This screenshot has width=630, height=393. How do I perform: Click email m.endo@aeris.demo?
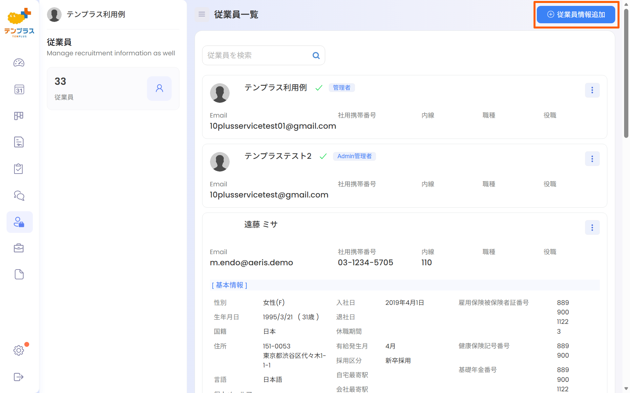coord(251,263)
